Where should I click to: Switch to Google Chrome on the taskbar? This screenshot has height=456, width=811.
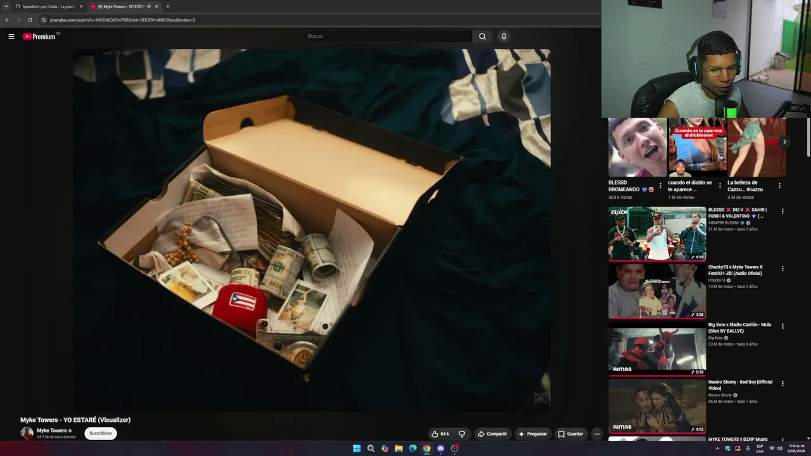pyautogui.click(x=426, y=448)
